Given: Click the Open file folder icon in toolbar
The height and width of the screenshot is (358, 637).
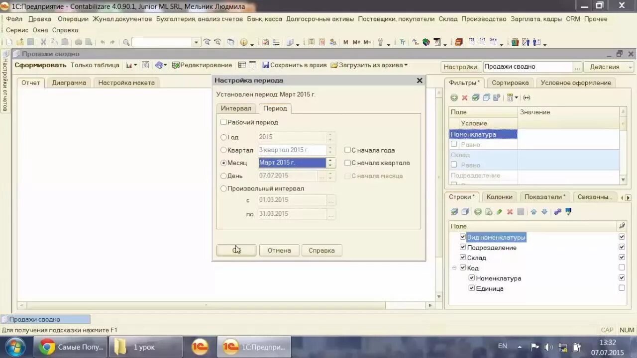Looking at the screenshot, I should (20, 42).
